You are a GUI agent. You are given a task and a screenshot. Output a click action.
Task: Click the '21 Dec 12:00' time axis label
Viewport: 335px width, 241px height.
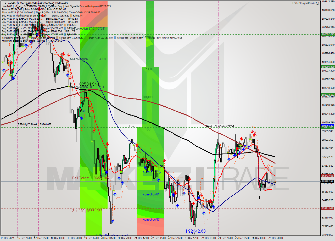[141, 238]
